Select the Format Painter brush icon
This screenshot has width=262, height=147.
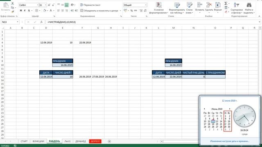click(x=13, y=11)
